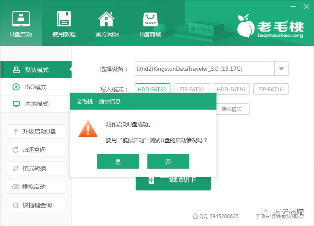Click the 模拟启动 sidebar button
Screen dimensions: 314x226
pos(36,187)
